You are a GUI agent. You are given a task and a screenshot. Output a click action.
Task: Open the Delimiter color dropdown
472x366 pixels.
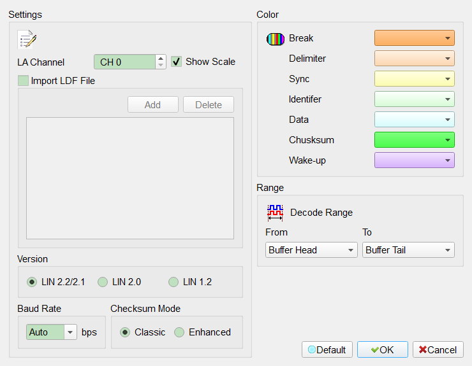point(415,59)
